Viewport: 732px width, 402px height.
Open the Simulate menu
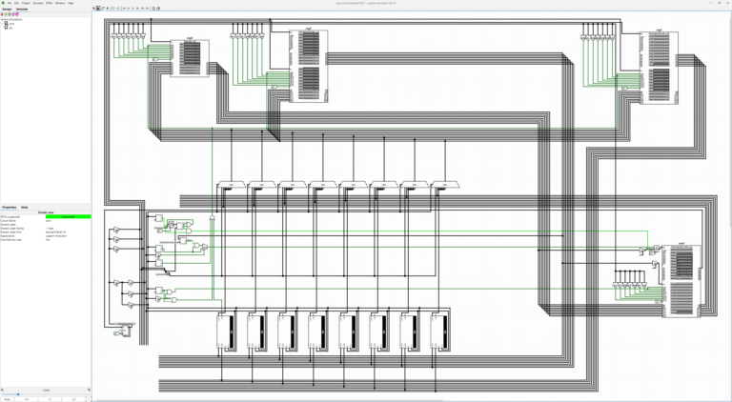click(38, 3)
